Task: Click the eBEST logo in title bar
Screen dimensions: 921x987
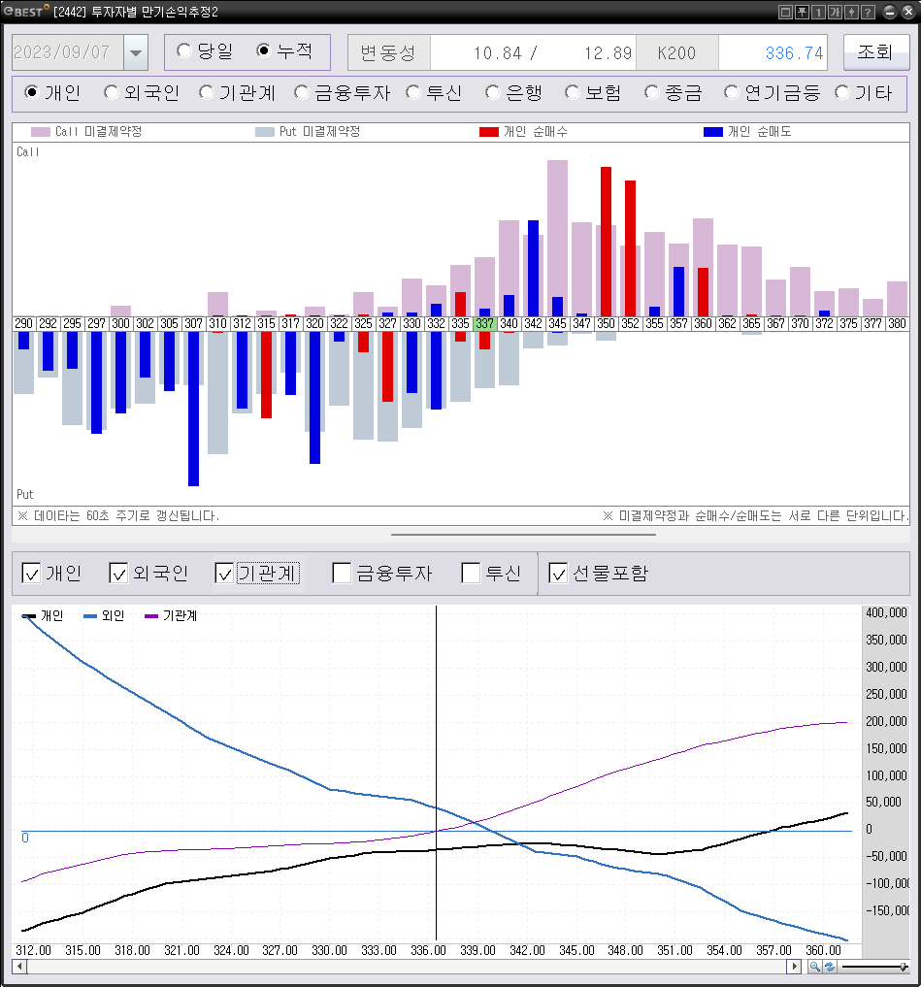Action: click(26, 11)
